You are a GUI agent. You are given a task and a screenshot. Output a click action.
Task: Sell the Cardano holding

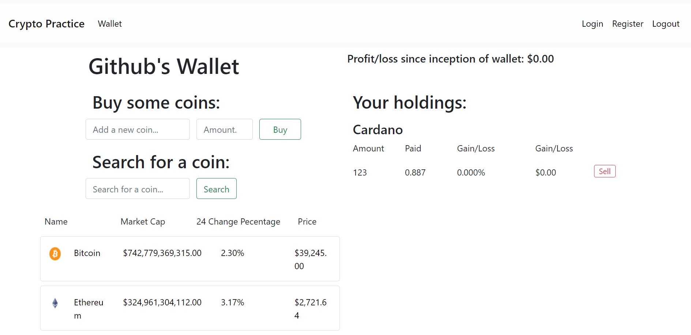click(604, 171)
